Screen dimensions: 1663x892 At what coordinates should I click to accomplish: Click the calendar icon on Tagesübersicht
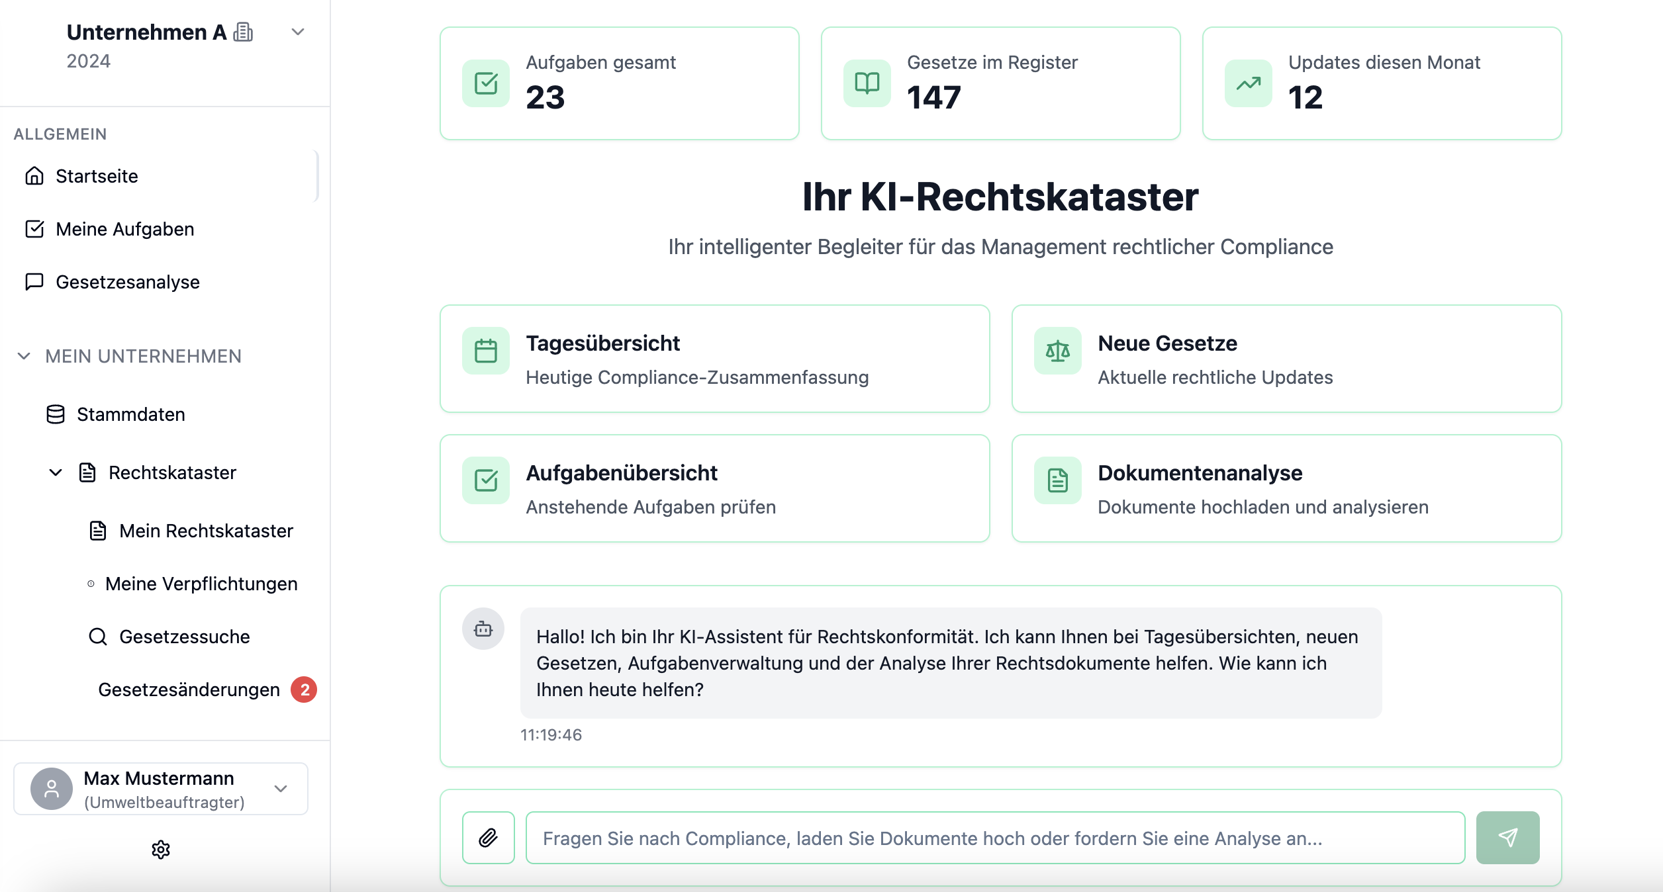point(486,351)
